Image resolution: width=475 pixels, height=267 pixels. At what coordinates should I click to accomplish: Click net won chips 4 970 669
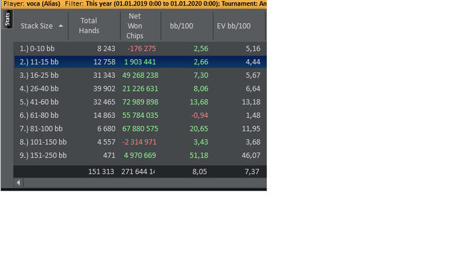pyautogui.click(x=140, y=155)
